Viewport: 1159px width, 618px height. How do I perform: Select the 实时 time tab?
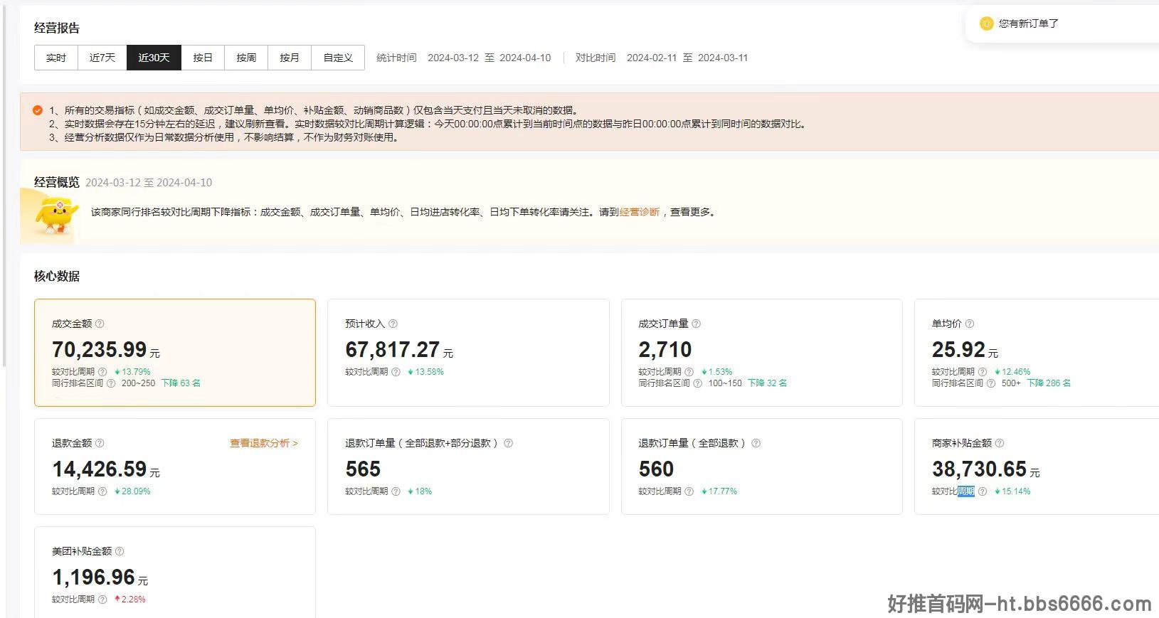(56, 58)
